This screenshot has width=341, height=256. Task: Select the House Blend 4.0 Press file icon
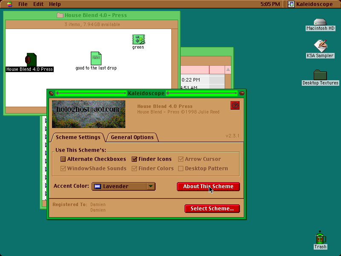point(30,62)
